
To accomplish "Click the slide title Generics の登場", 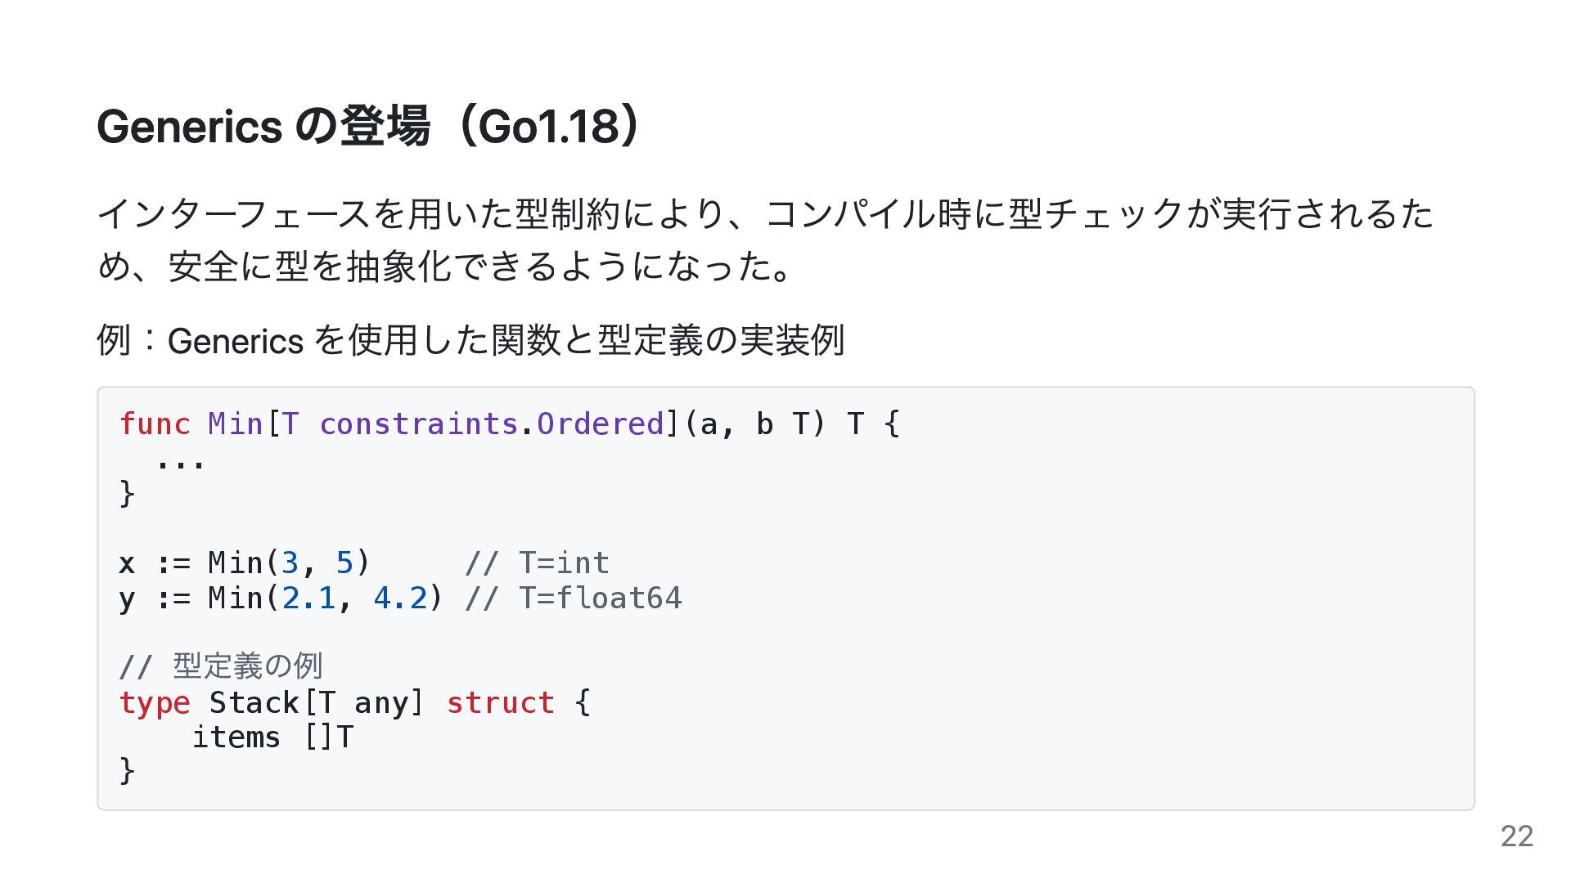I will [370, 127].
